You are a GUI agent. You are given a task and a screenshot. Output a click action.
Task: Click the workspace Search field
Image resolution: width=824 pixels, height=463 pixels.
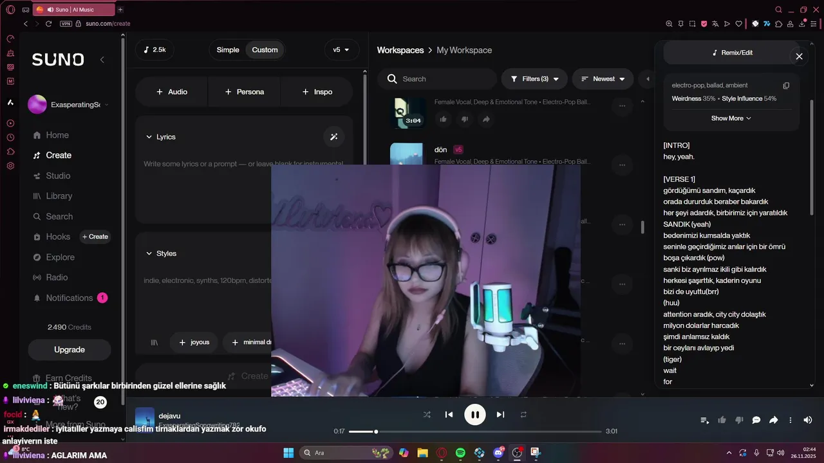(437, 79)
